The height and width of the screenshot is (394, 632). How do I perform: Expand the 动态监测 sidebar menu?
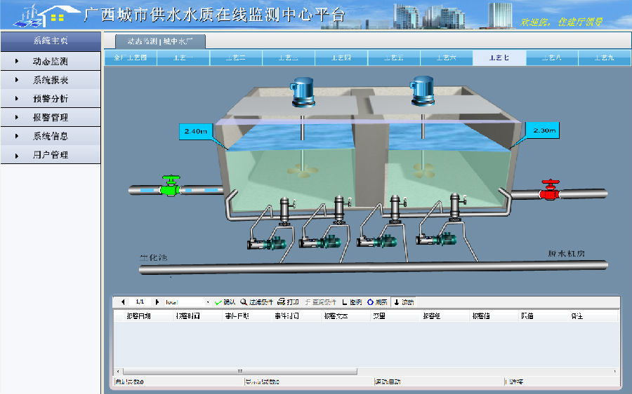pos(51,62)
